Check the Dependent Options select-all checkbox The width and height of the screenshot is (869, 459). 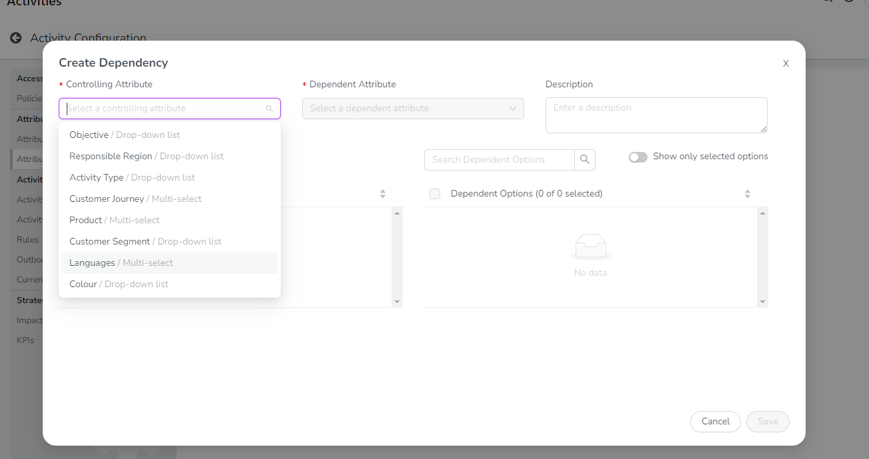pyautogui.click(x=435, y=194)
